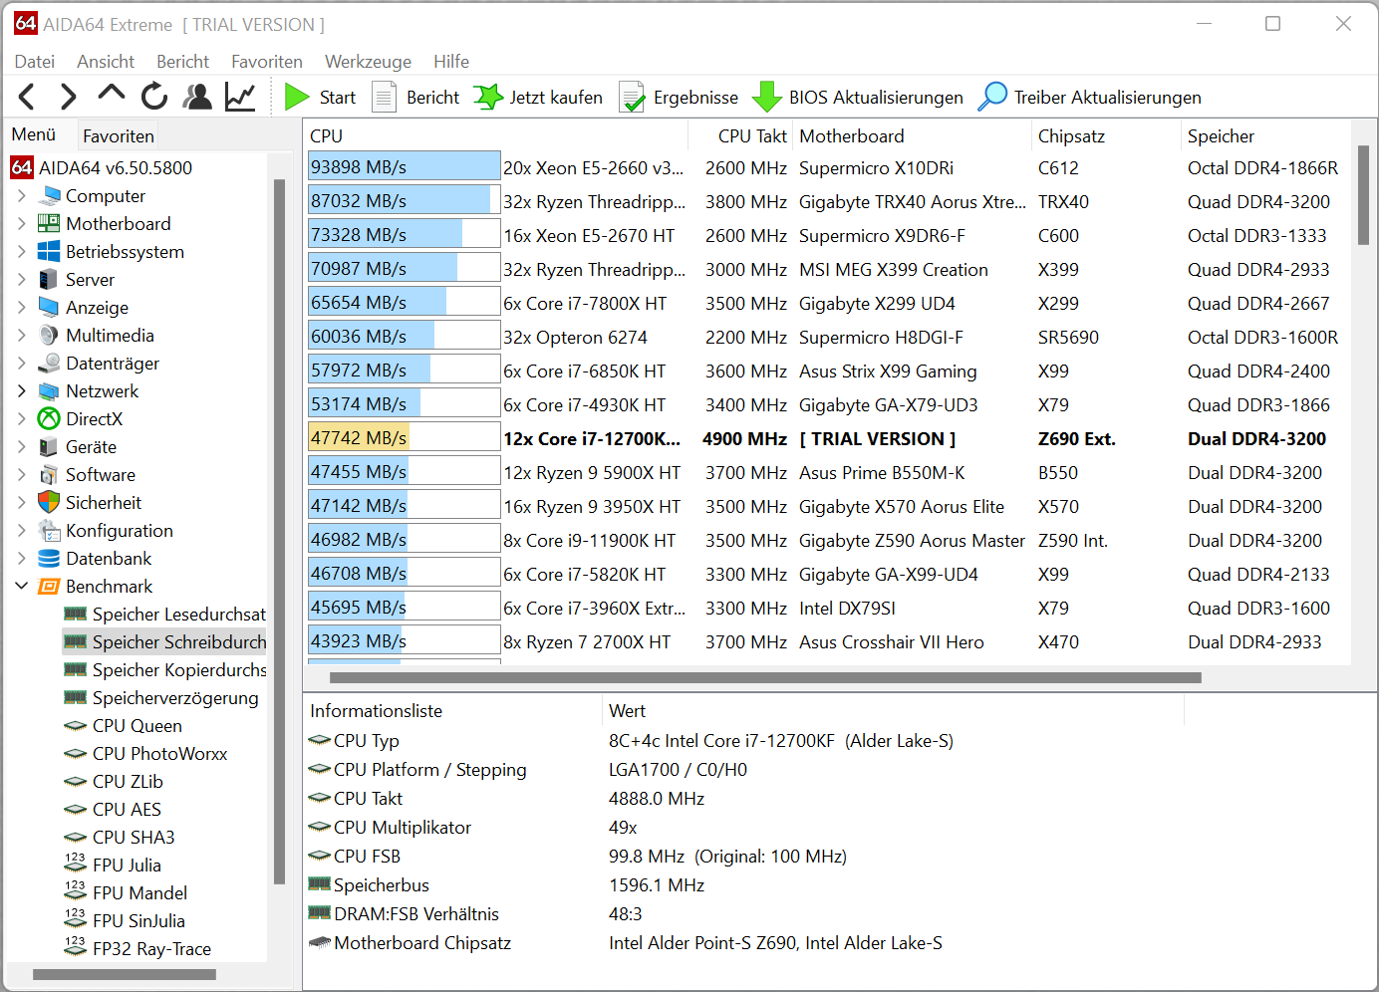Click the Multimedia icon in the tree
This screenshot has height=992, width=1379.
[49, 336]
